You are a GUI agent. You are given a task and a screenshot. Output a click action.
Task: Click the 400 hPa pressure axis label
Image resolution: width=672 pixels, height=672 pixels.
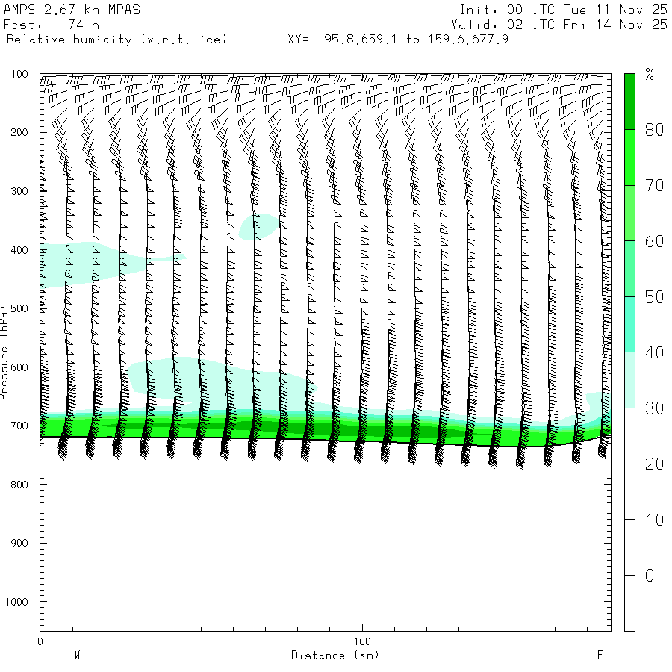(x=19, y=250)
